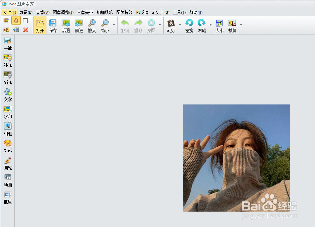The width and height of the screenshot is (315, 227).
Task: Open the 人像美容 menu
Action: (85, 12)
